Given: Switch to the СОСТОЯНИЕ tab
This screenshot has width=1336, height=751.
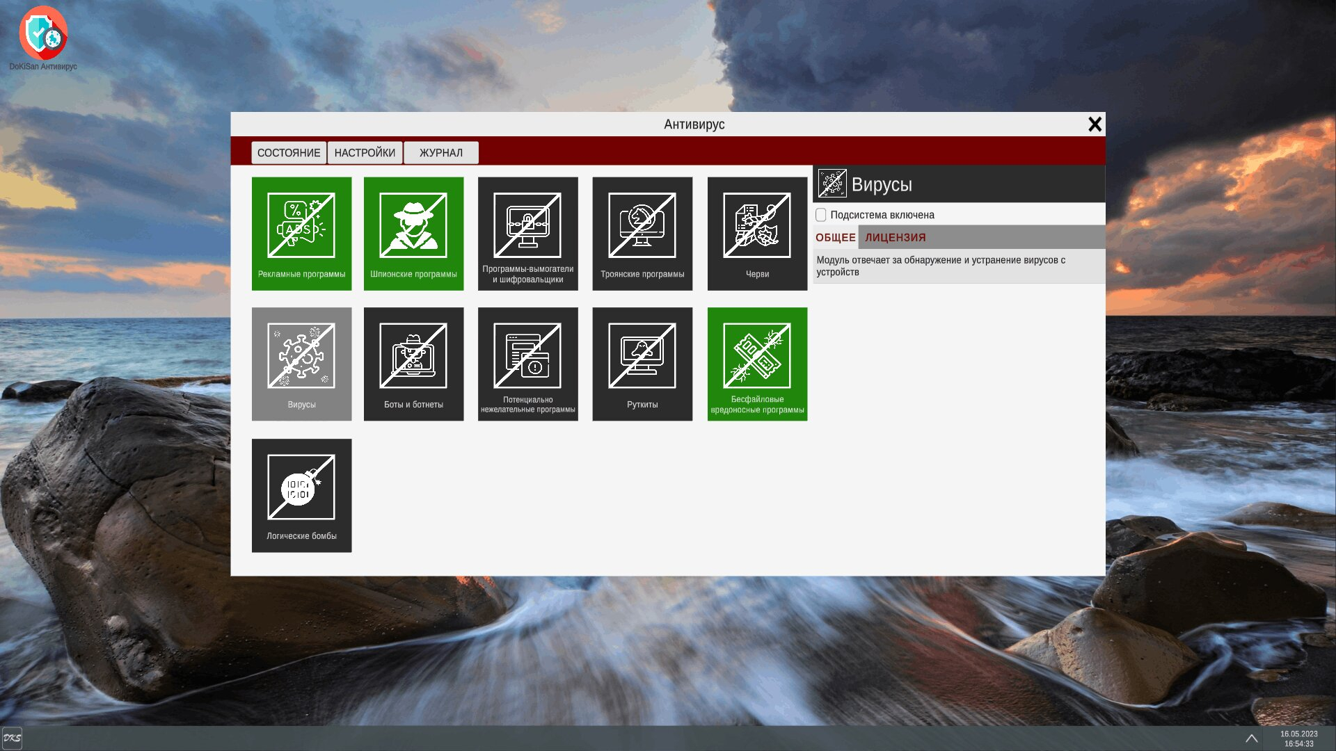Looking at the screenshot, I should 289,153.
